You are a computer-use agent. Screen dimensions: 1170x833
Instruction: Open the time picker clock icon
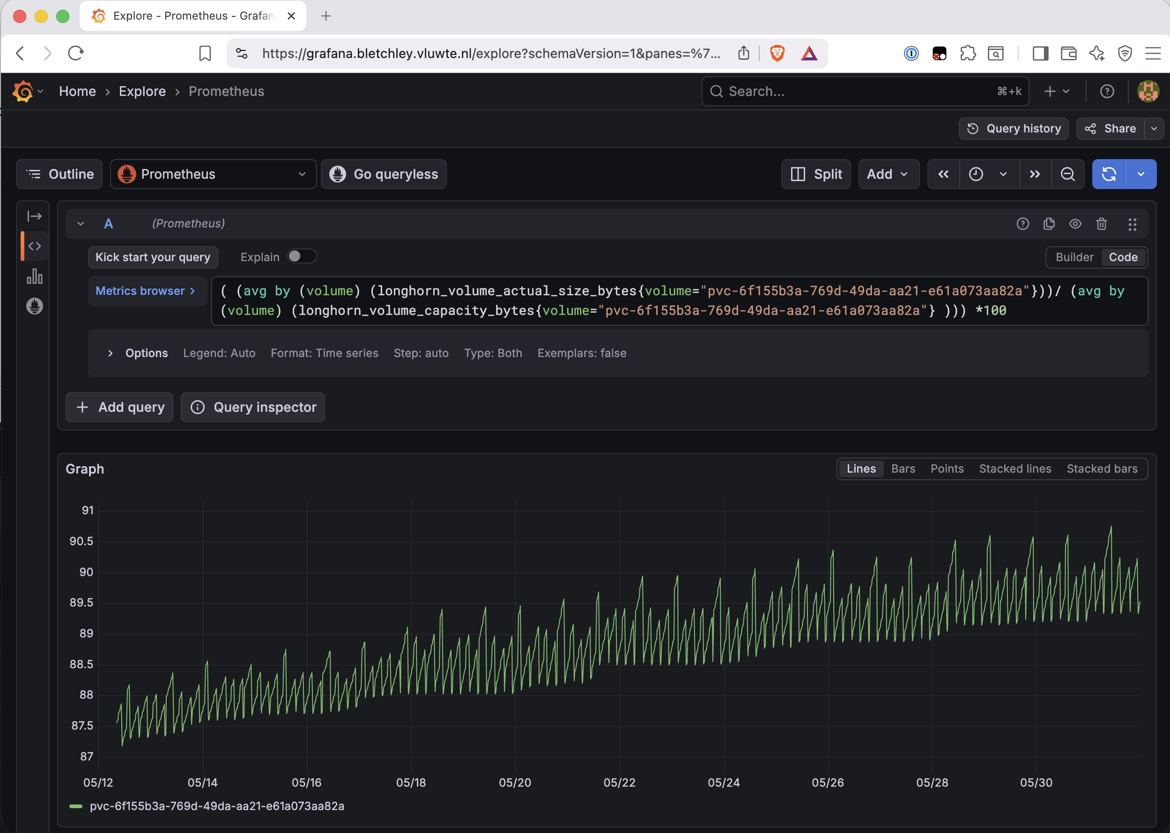pos(976,175)
